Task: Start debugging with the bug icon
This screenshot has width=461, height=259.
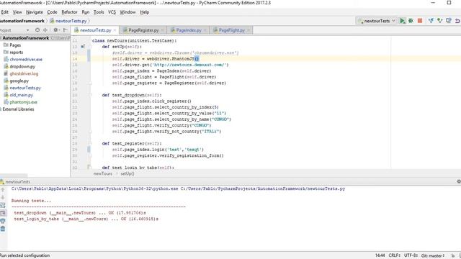Action: 411,21
